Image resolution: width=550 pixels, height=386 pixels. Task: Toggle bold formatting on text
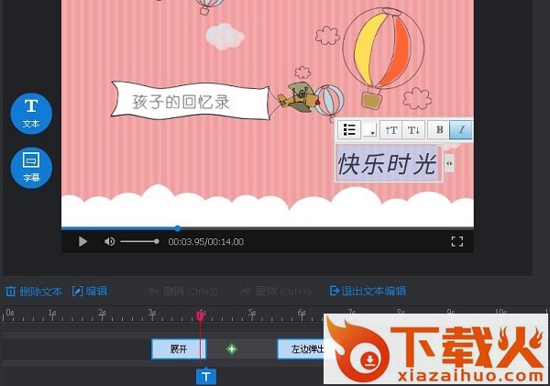tap(439, 129)
